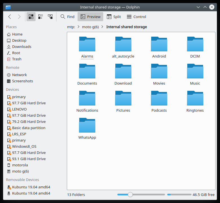Switch to Details view mode
The height and width of the screenshot is (203, 220).
pos(50,17)
